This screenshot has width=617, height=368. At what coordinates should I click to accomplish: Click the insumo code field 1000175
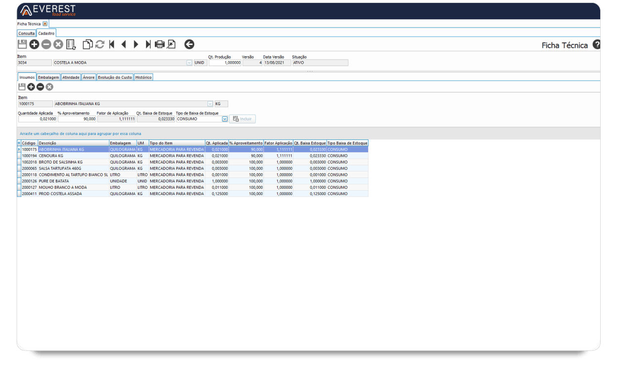click(35, 104)
